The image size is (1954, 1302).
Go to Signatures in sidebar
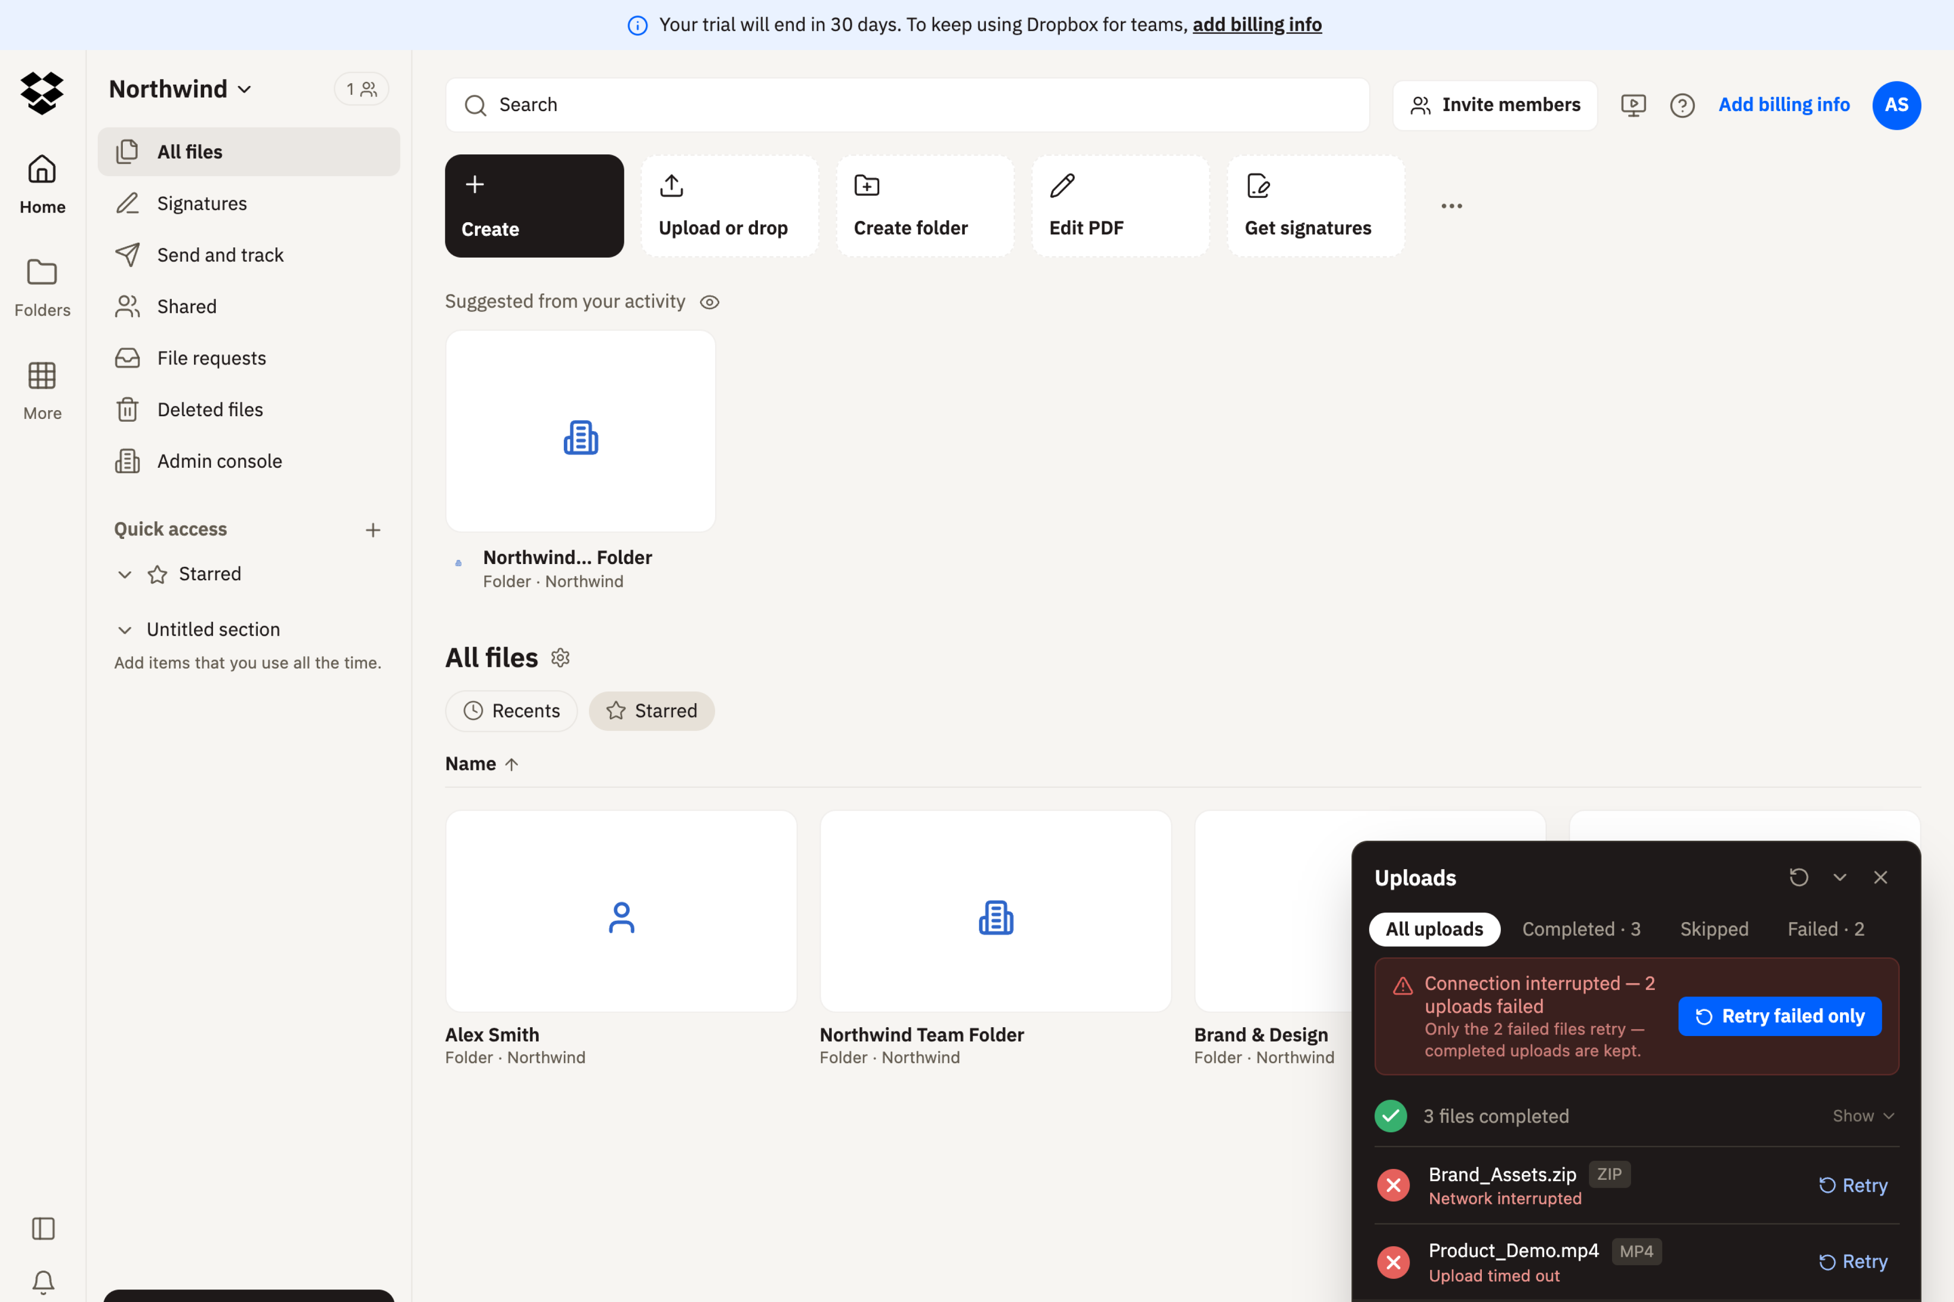click(248, 204)
